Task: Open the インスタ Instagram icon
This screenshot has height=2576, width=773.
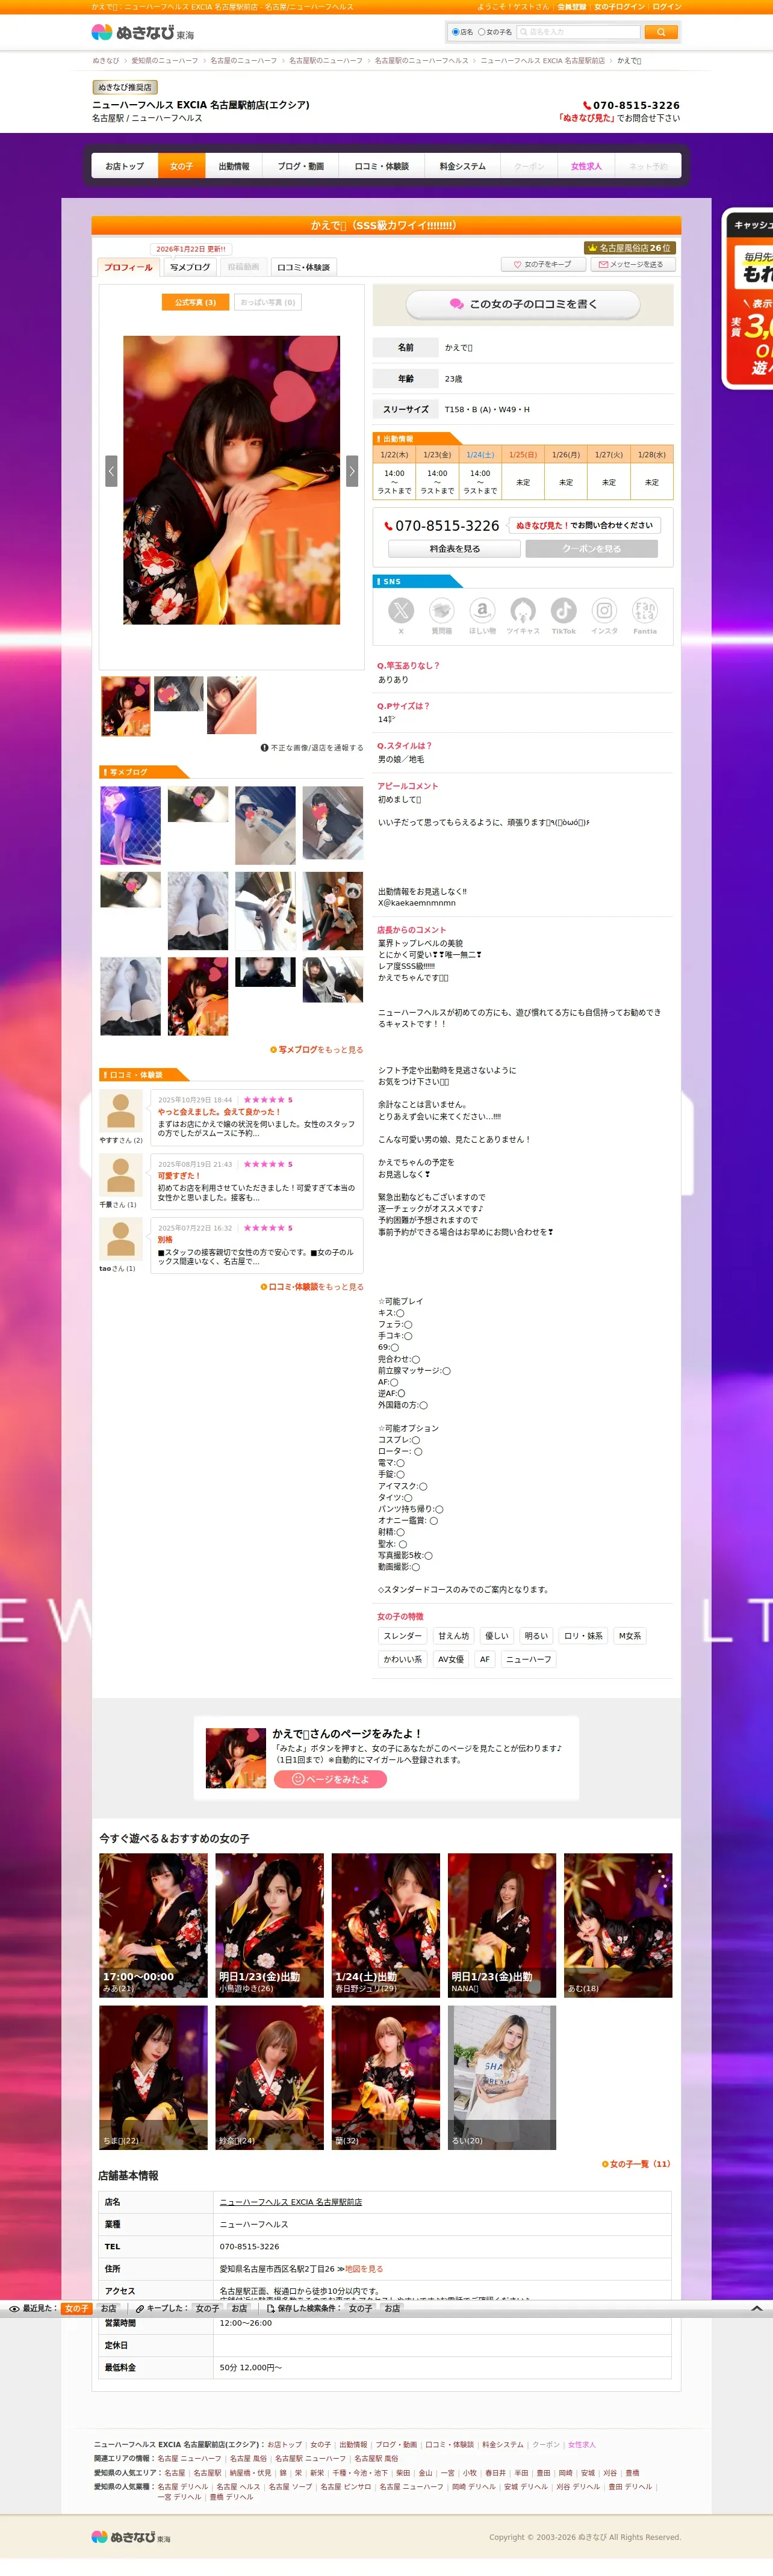Action: (605, 610)
